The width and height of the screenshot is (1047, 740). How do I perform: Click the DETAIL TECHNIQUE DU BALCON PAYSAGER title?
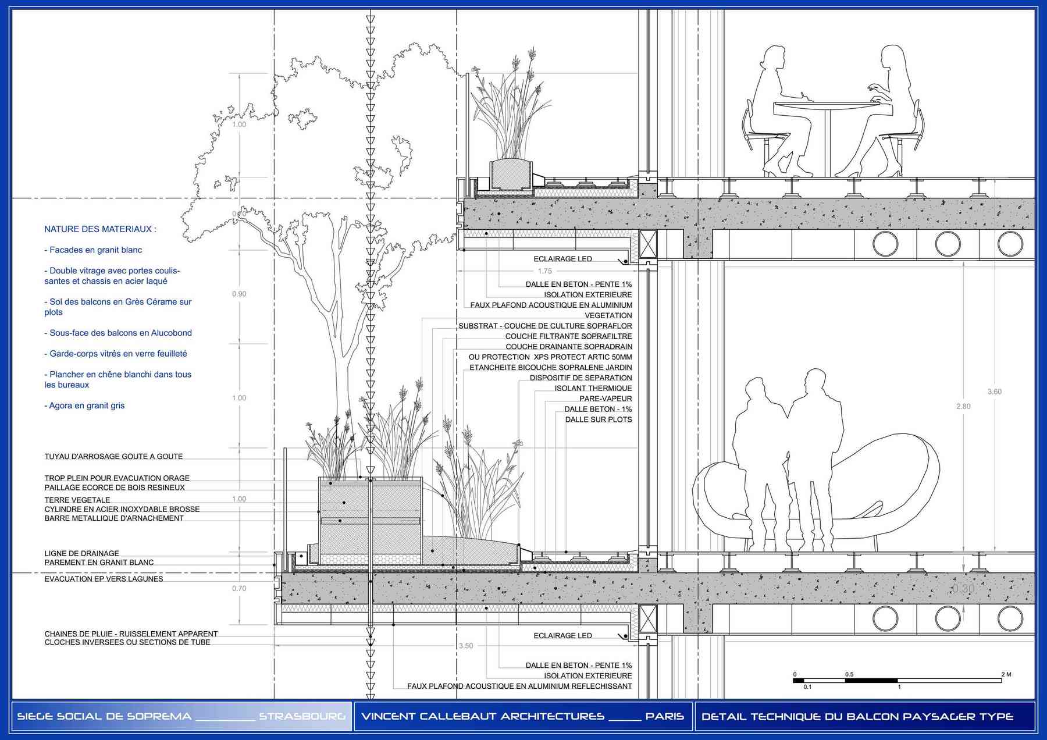857,716
